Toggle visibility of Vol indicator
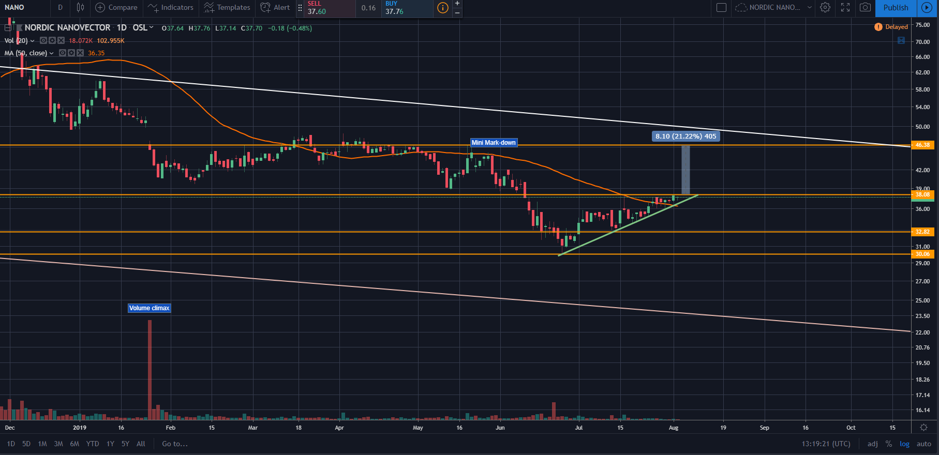 (44, 40)
